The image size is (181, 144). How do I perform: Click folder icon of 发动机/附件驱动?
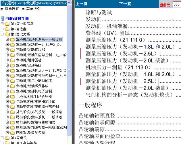[x=12, y=60]
